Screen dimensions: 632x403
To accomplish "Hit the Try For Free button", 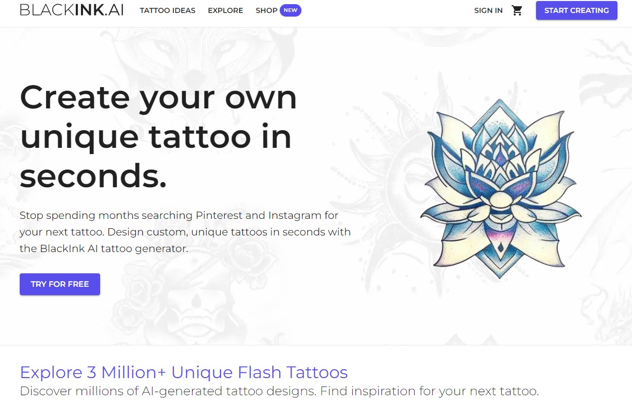I will tap(60, 284).
